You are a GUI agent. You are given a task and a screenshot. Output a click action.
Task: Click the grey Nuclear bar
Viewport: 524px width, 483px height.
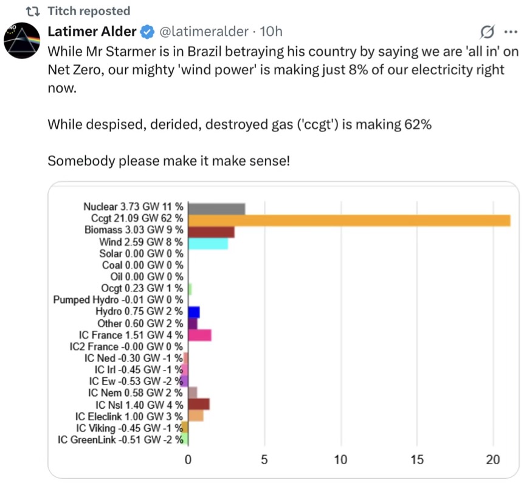(x=216, y=209)
